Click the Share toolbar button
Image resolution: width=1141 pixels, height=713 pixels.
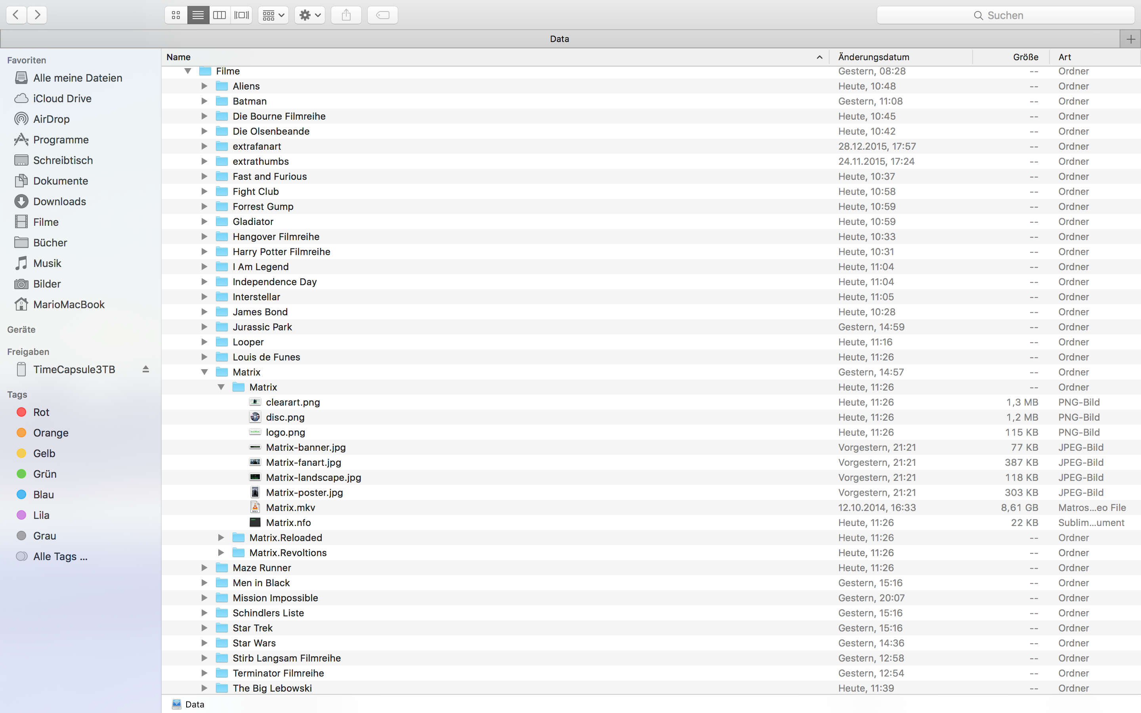346,15
